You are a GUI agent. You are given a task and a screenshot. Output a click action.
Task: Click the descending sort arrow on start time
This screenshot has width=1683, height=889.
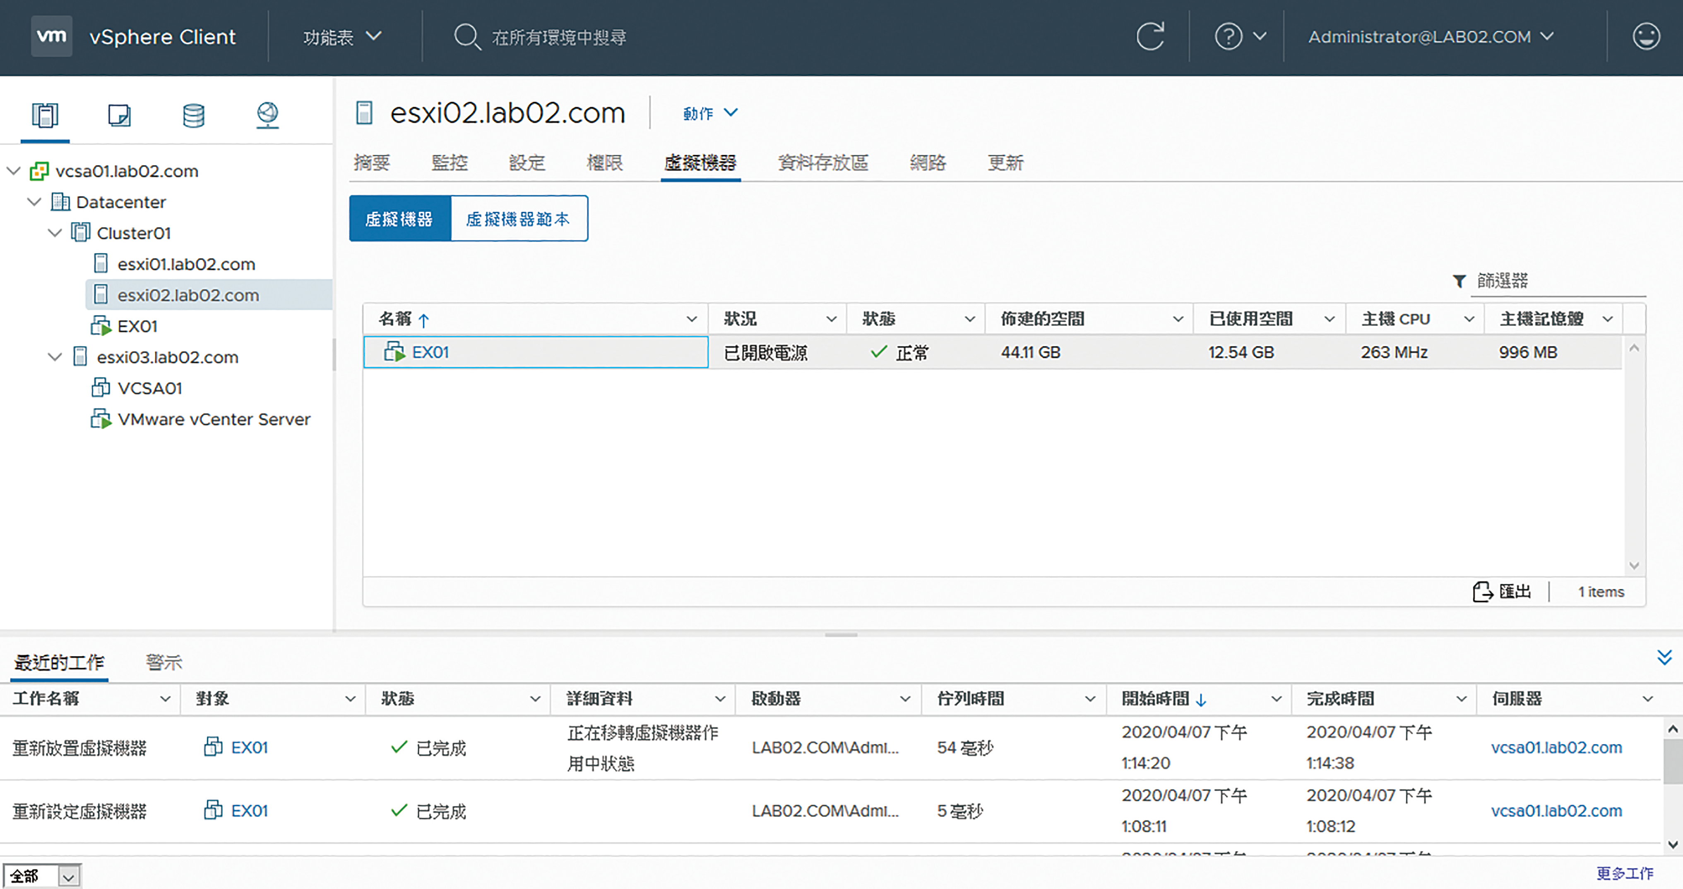coord(1201,700)
